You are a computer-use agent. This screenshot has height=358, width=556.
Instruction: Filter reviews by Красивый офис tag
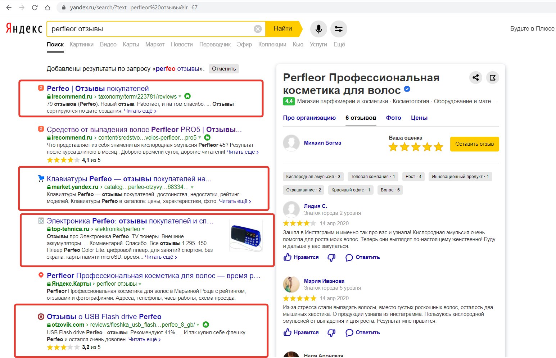[351, 190]
